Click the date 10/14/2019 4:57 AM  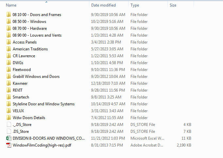[108, 104]
